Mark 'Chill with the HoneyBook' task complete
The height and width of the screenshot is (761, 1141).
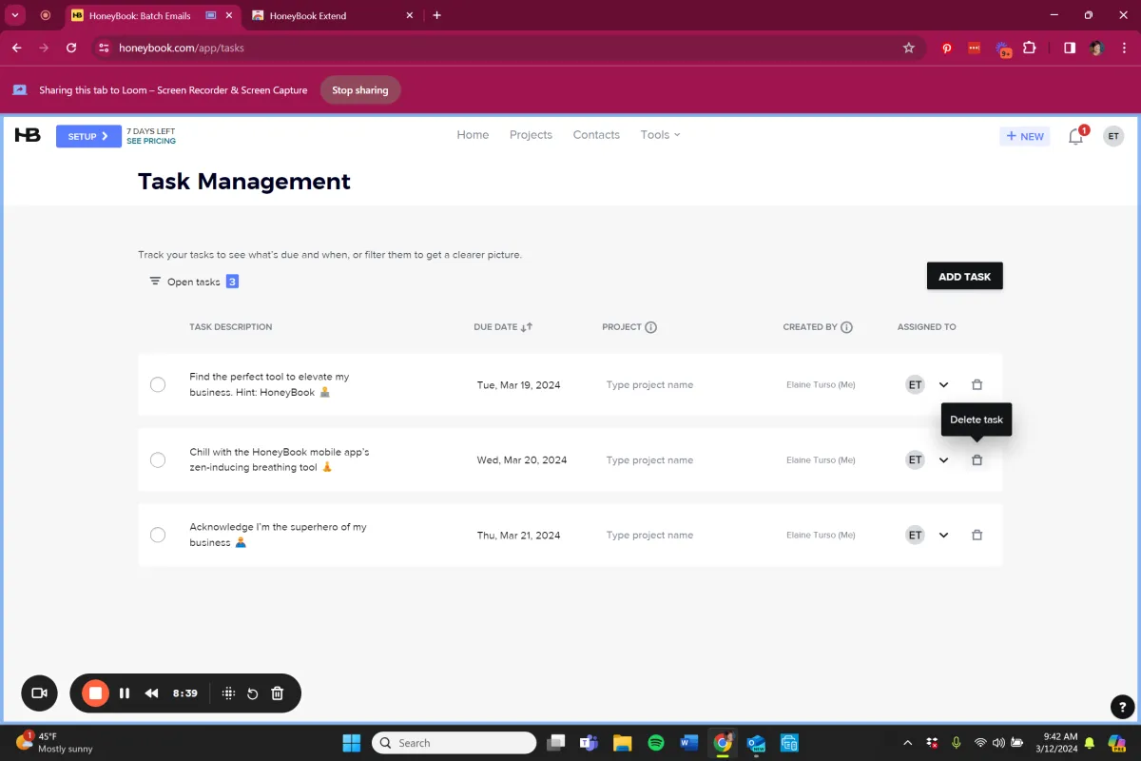pos(158,459)
